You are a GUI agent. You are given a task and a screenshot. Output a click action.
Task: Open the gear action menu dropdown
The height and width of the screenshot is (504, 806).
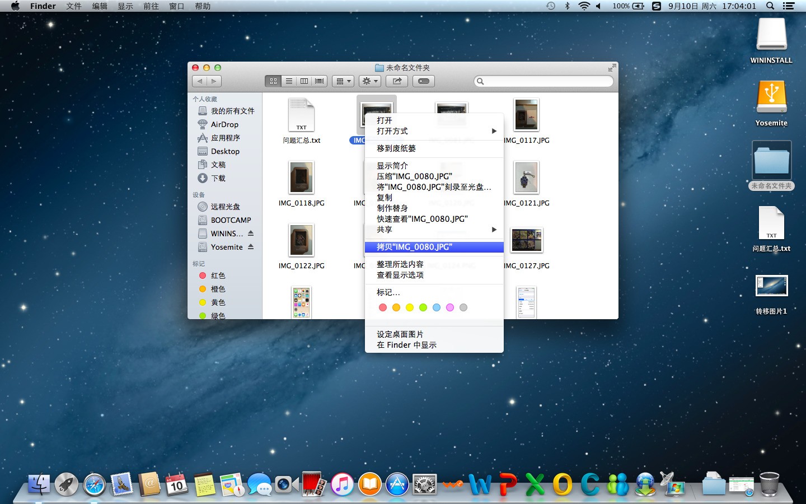370,81
